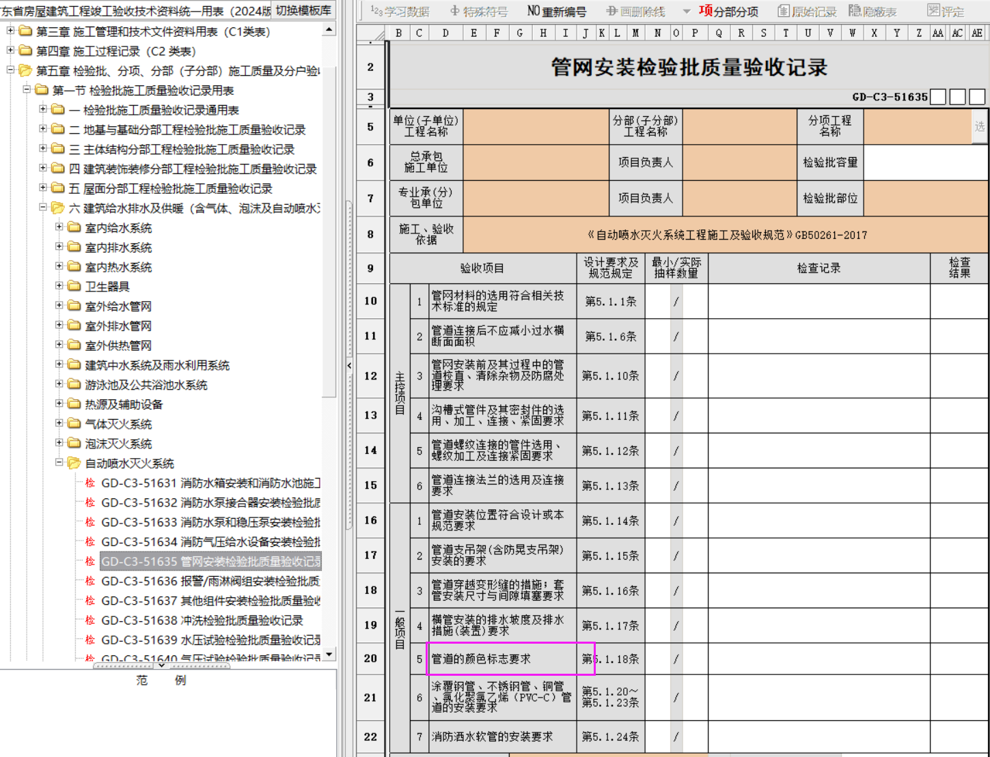
Task: Click 检查记录 cell for 第5.1.1条
Action: (819, 301)
